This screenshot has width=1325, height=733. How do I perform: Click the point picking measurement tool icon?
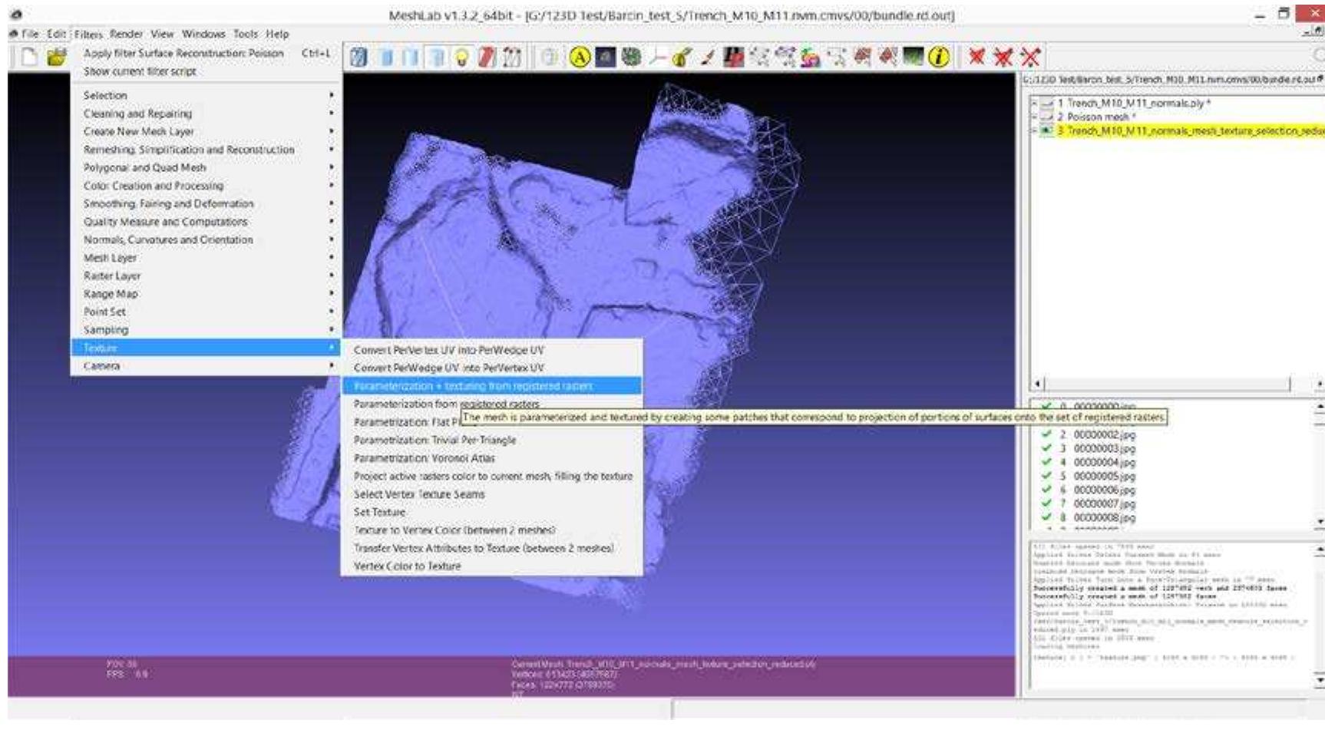pyautogui.click(x=656, y=55)
